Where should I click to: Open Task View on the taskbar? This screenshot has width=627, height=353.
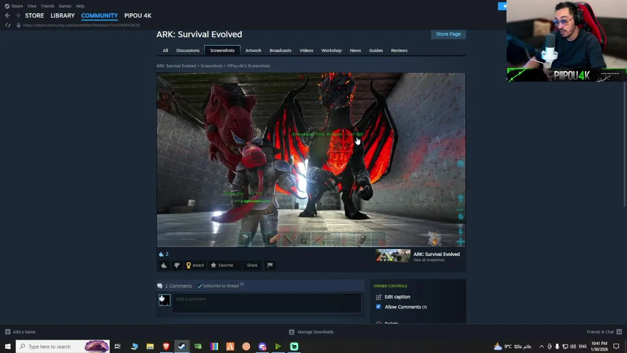tap(118, 347)
